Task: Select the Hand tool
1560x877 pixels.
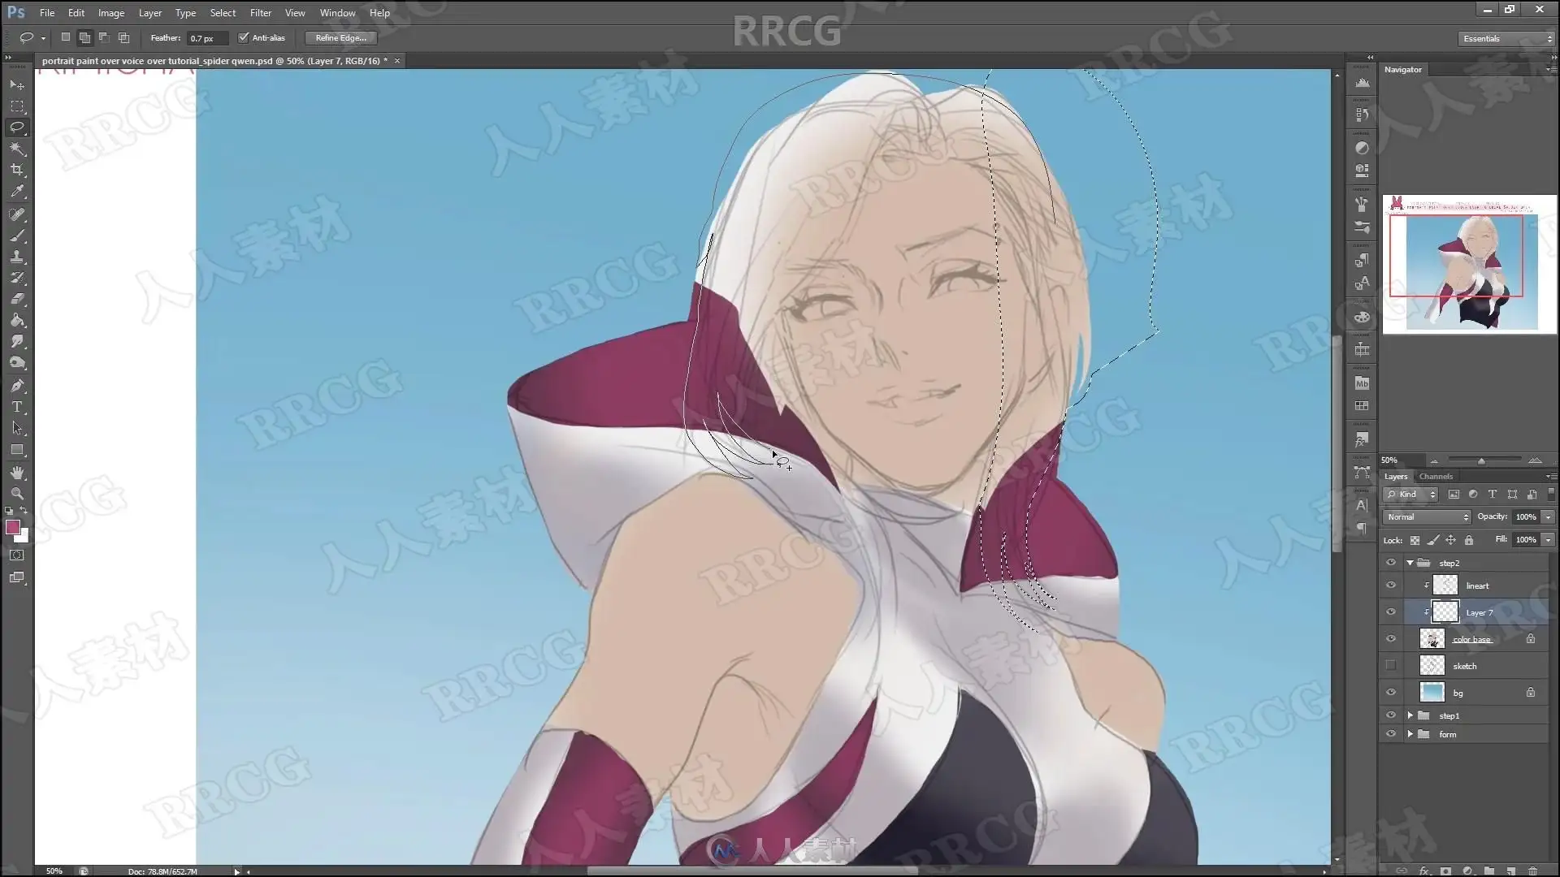Action: point(17,473)
